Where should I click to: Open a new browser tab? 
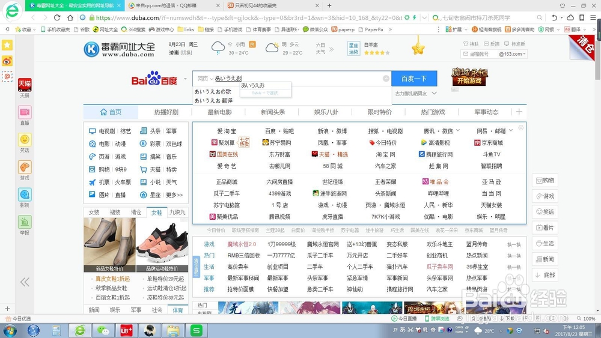(x=329, y=5)
